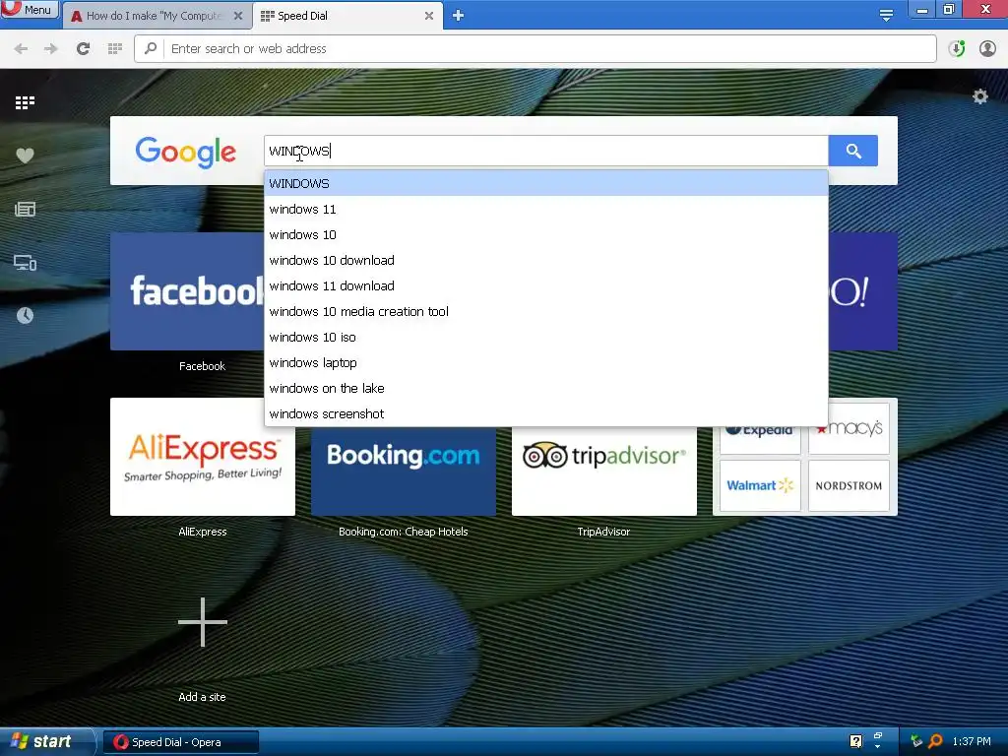Open the tab menu icon in title bar
The width and height of the screenshot is (1008, 756).
click(x=886, y=16)
